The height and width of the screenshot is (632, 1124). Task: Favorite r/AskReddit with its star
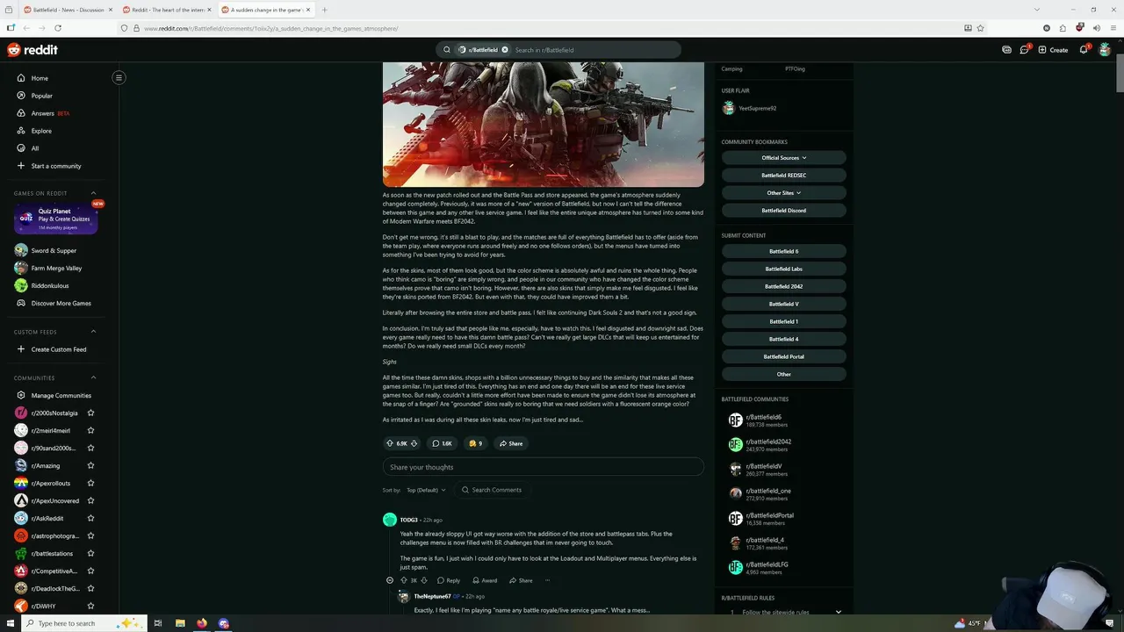(x=90, y=518)
